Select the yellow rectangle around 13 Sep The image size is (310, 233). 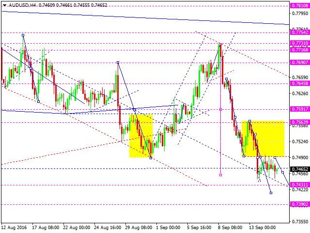coord(263,139)
